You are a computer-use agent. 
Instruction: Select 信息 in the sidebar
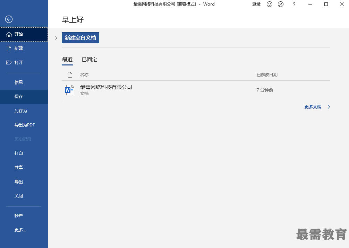pos(24,82)
